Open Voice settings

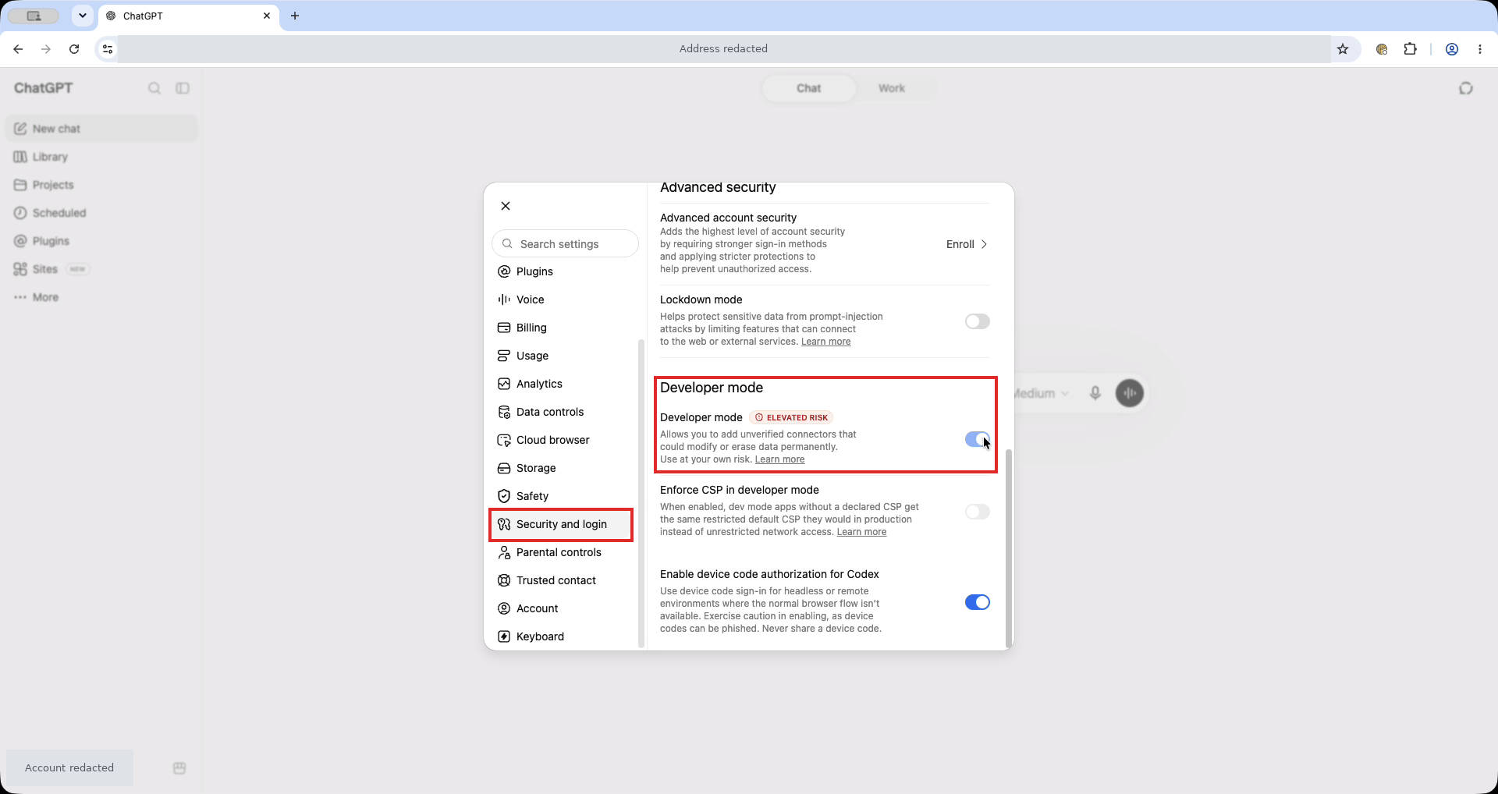564,300
